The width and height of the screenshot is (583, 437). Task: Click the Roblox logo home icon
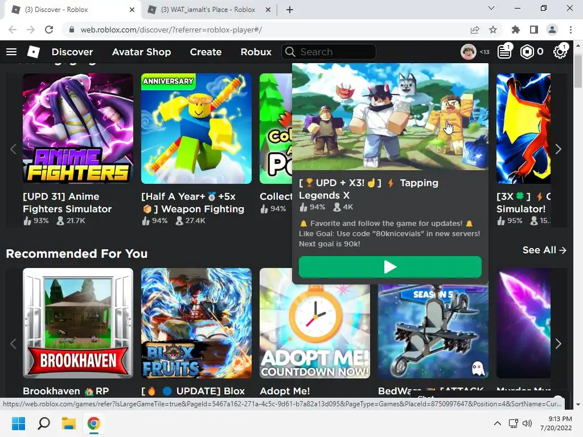point(34,52)
